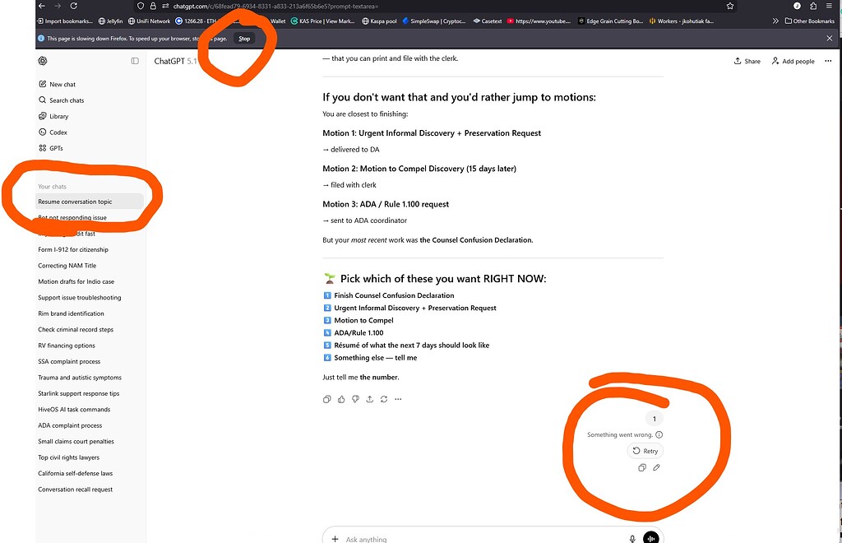This screenshot has height=543, width=842.
Task: Give the response a thumbs down
Action: click(355, 399)
